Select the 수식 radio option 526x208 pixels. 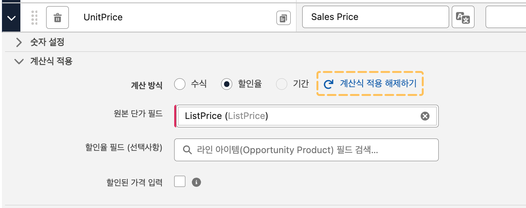(x=180, y=84)
